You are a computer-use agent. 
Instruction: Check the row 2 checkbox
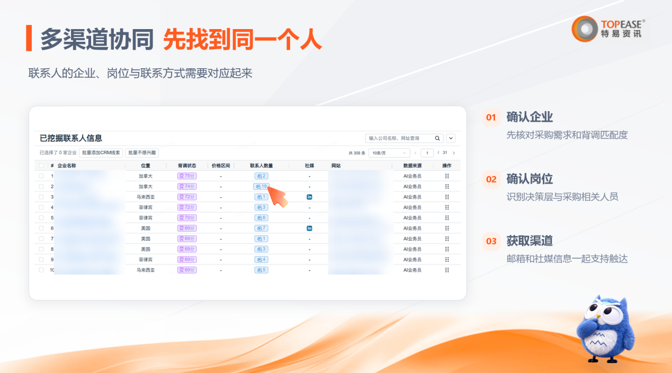(41, 186)
